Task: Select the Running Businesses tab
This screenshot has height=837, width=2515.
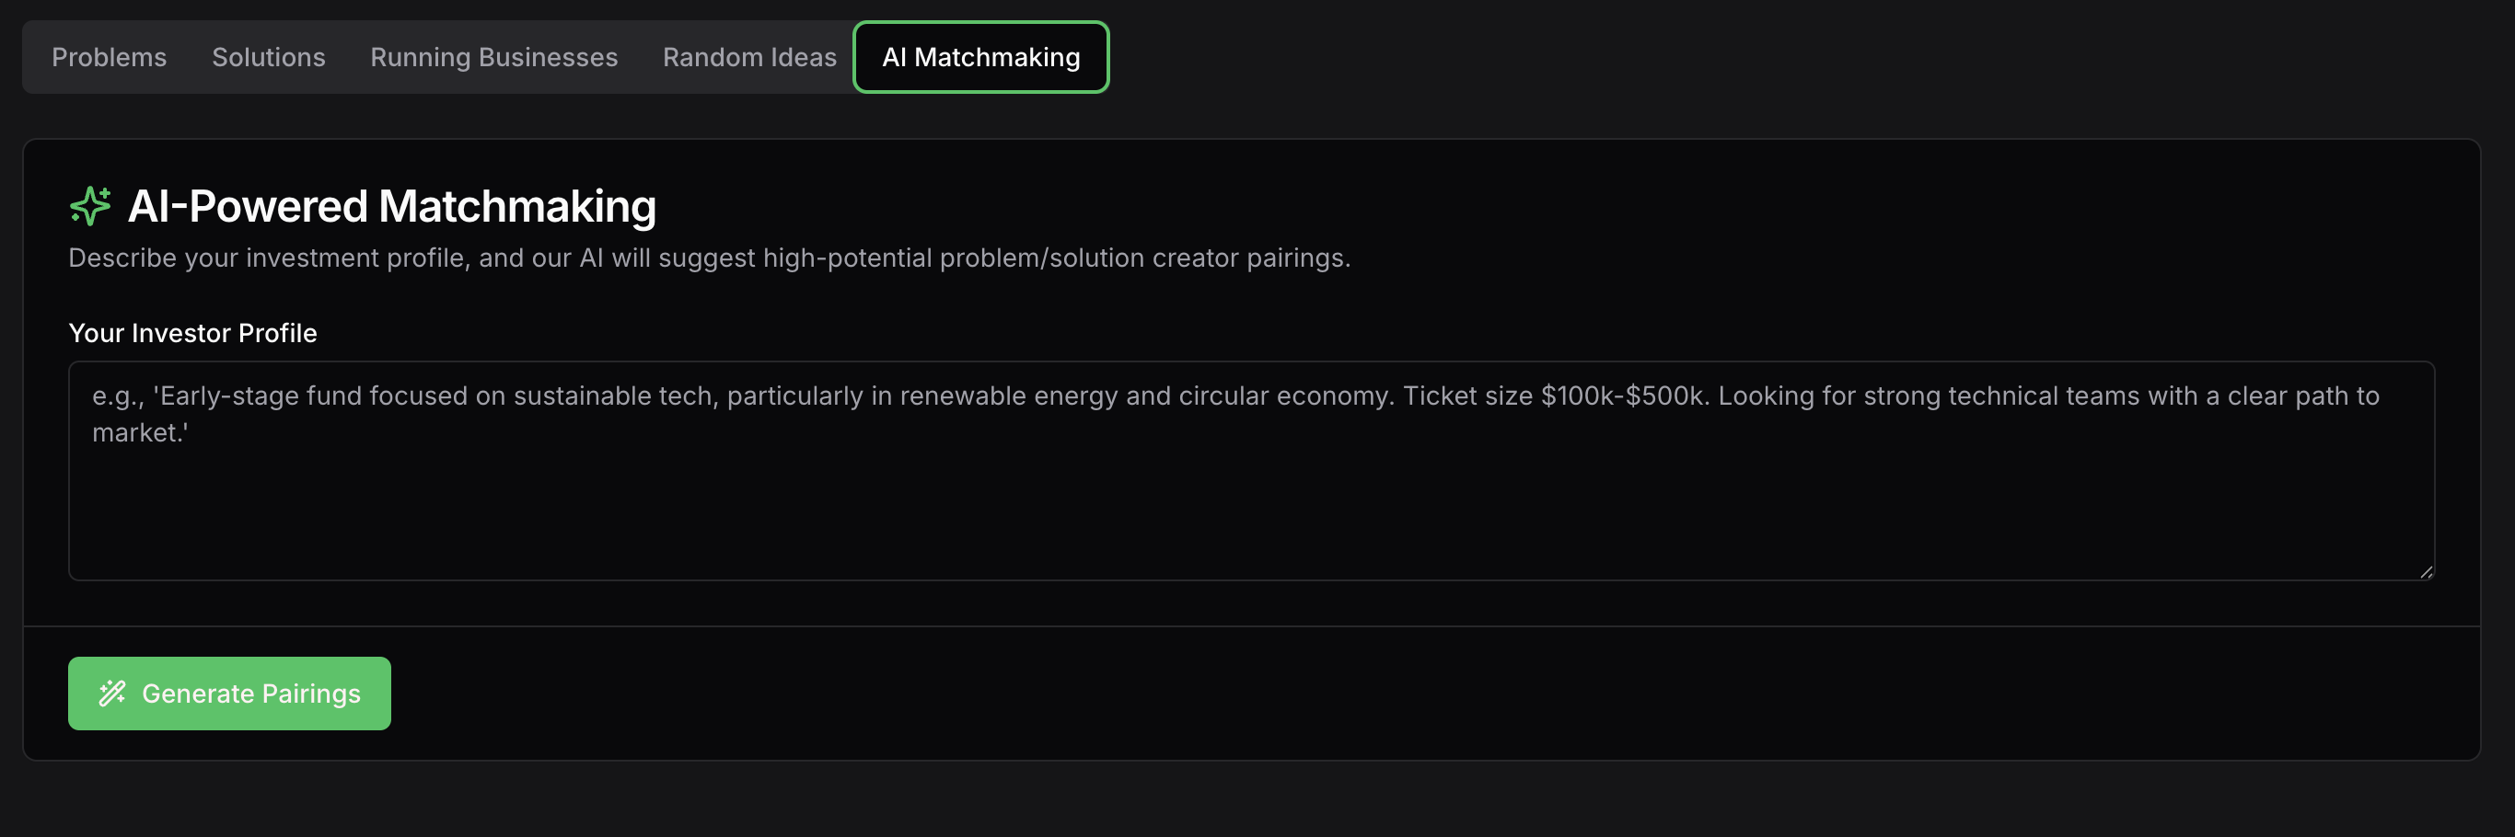Action: click(493, 58)
